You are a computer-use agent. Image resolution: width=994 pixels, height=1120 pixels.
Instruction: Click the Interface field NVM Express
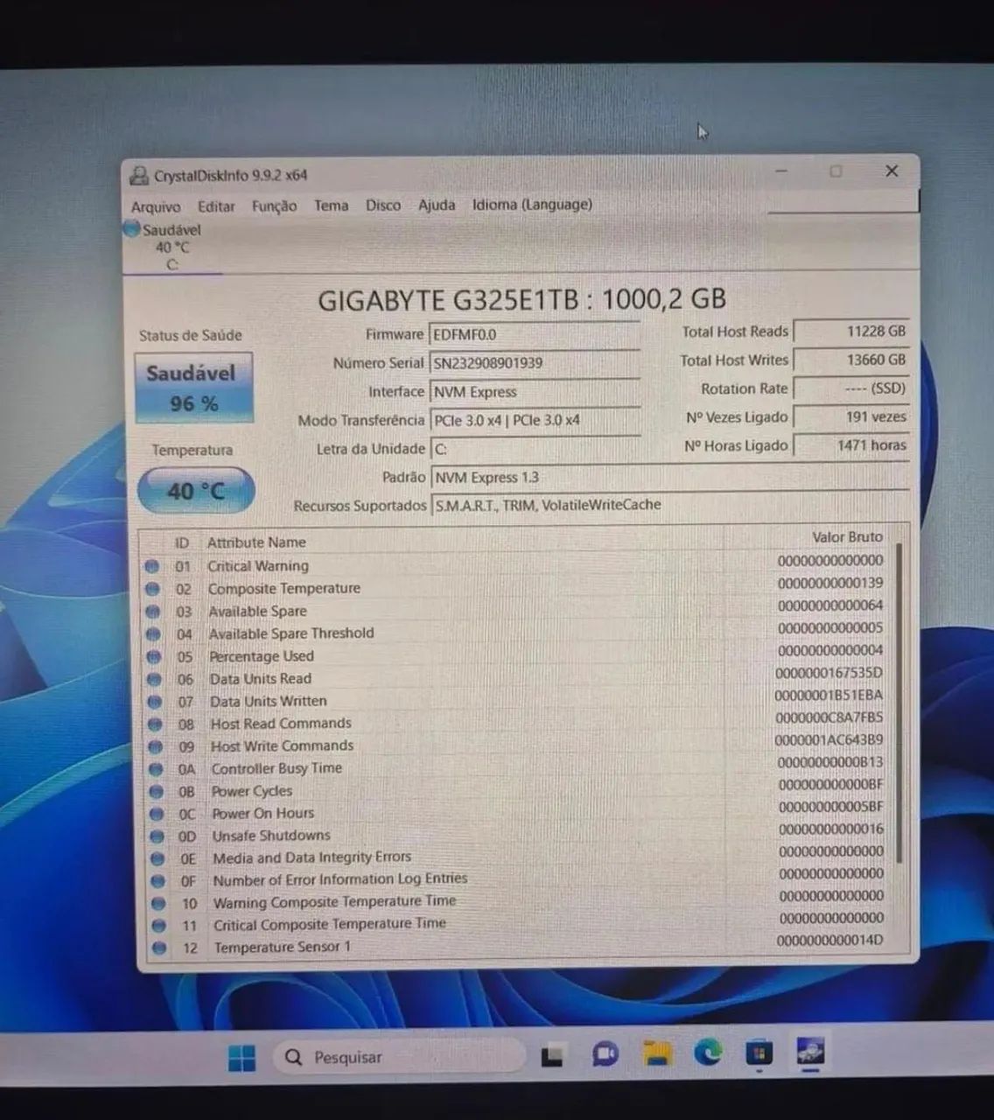pyautogui.click(x=535, y=392)
